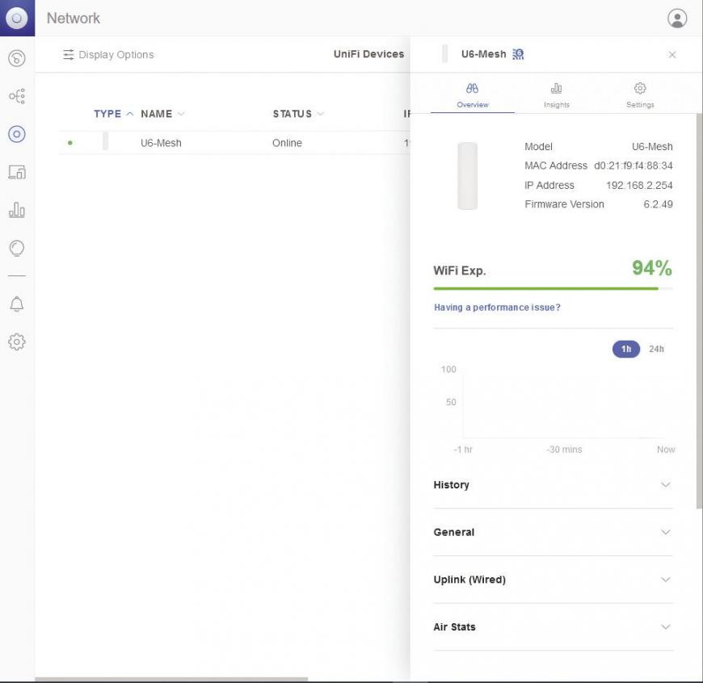Screen dimensions: 703x683
Task: Open the Client Devices sidebar icon
Action: click(17, 172)
